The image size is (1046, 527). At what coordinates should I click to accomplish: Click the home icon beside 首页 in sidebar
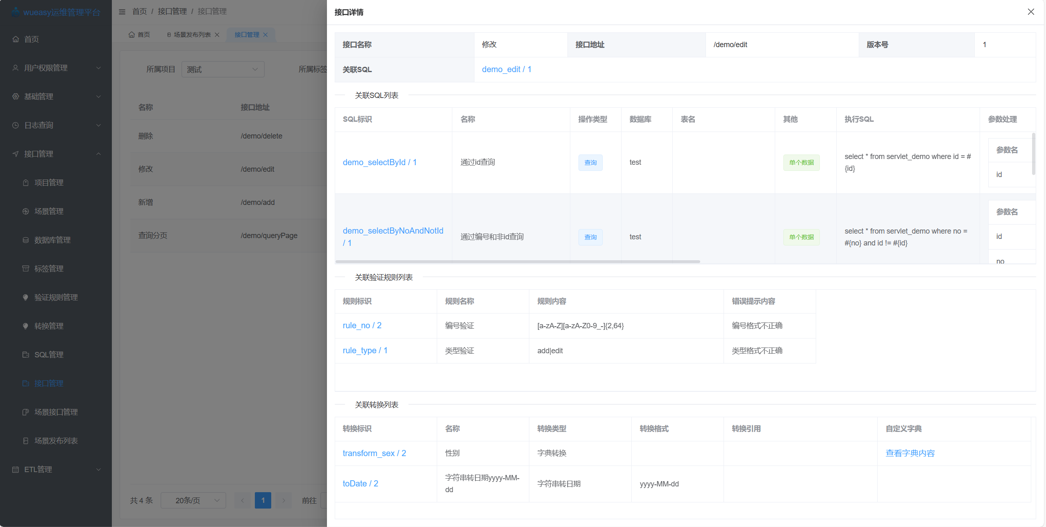click(x=16, y=39)
